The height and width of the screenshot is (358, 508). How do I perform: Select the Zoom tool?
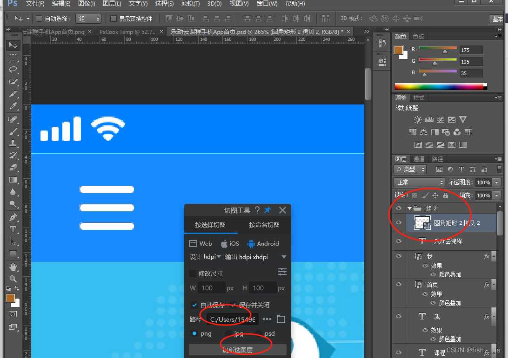[x=13, y=279]
